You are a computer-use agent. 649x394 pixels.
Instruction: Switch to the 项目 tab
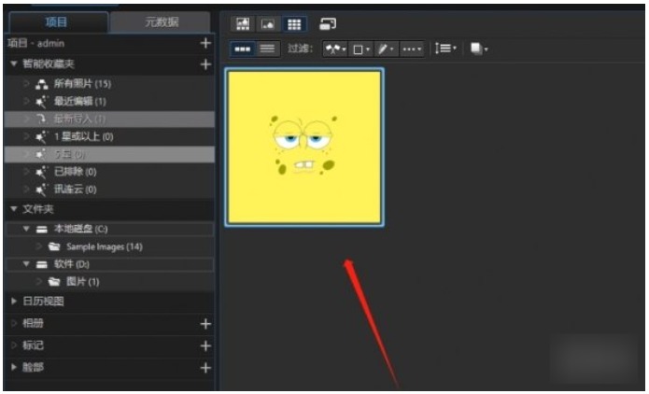pyautogui.click(x=57, y=21)
